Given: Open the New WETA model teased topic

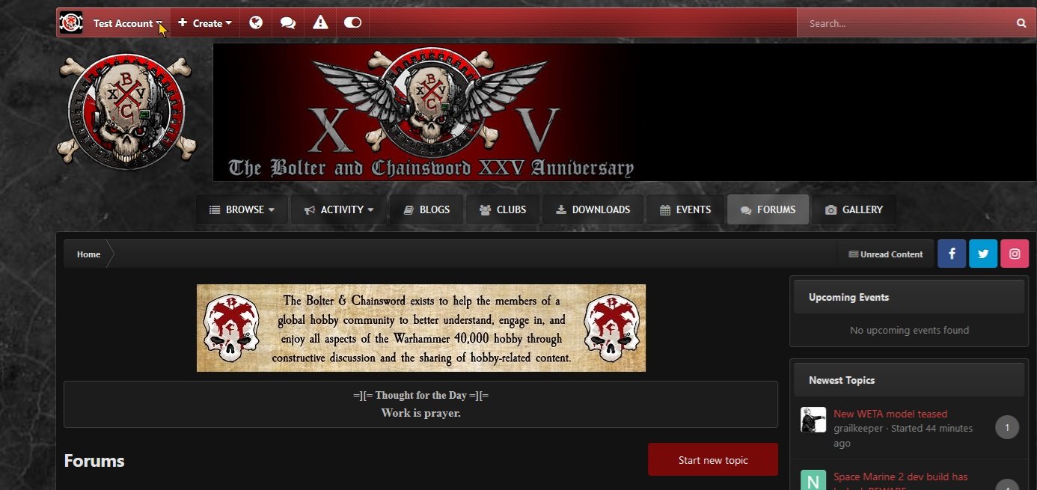Looking at the screenshot, I should pyautogui.click(x=890, y=414).
